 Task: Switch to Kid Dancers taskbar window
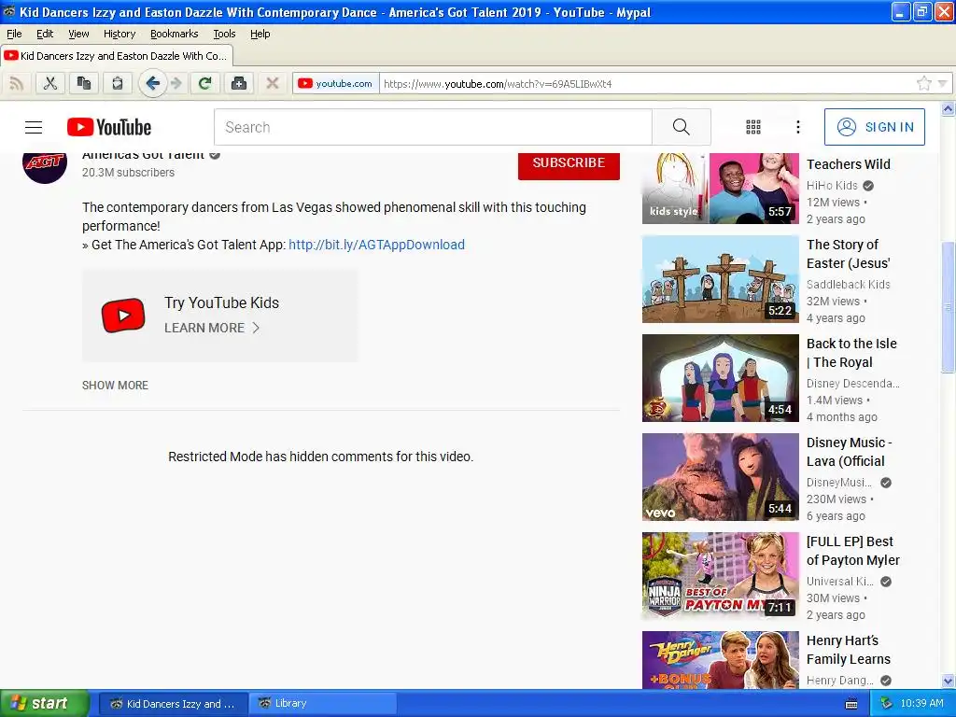173,704
